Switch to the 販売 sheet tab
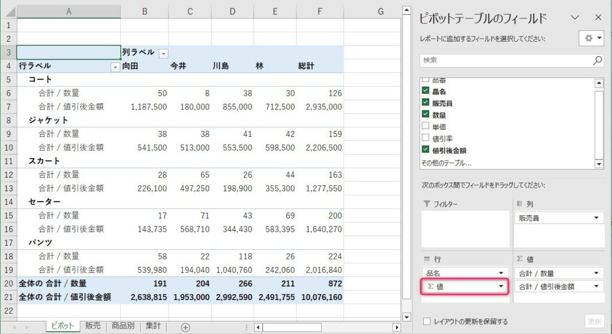Image resolution: width=612 pixels, height=334 pixels. pyautogui.click(x=93, y=326)
